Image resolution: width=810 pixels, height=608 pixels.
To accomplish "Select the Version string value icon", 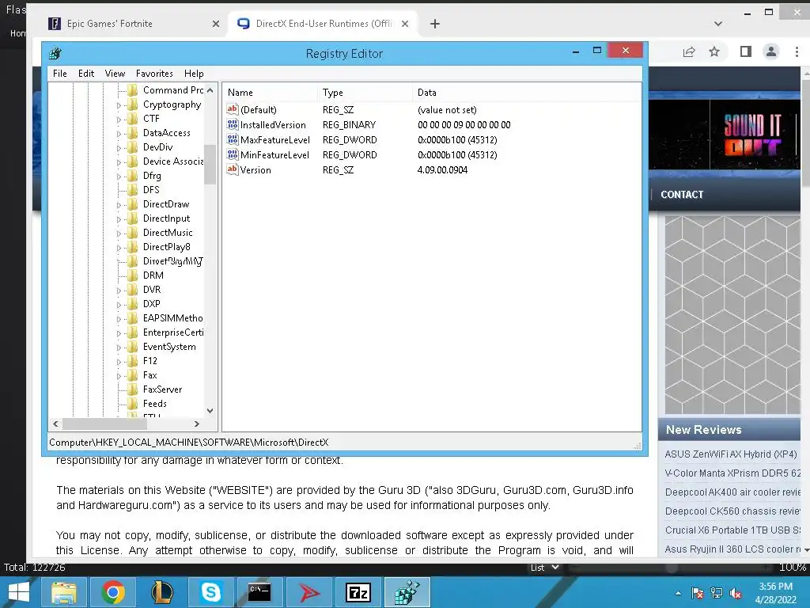I will 233,169.
